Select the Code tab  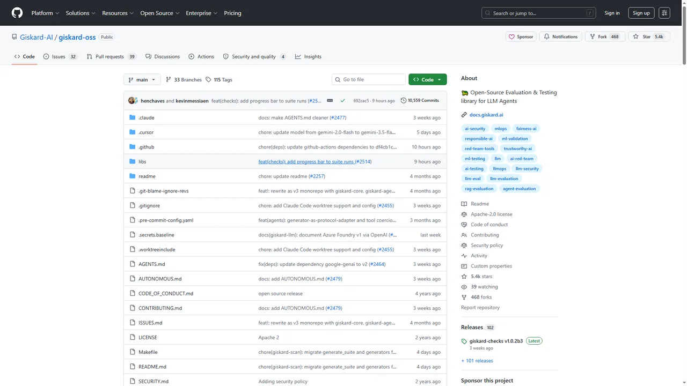click(x=25, y=56)
